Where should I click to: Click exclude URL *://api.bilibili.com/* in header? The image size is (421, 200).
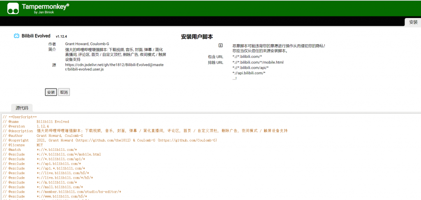[x=249, y=73]
